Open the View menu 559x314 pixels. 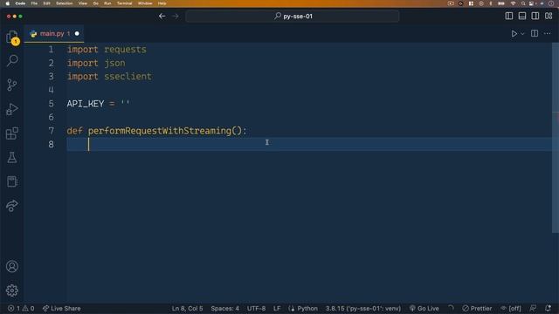(x=83, y=3)
